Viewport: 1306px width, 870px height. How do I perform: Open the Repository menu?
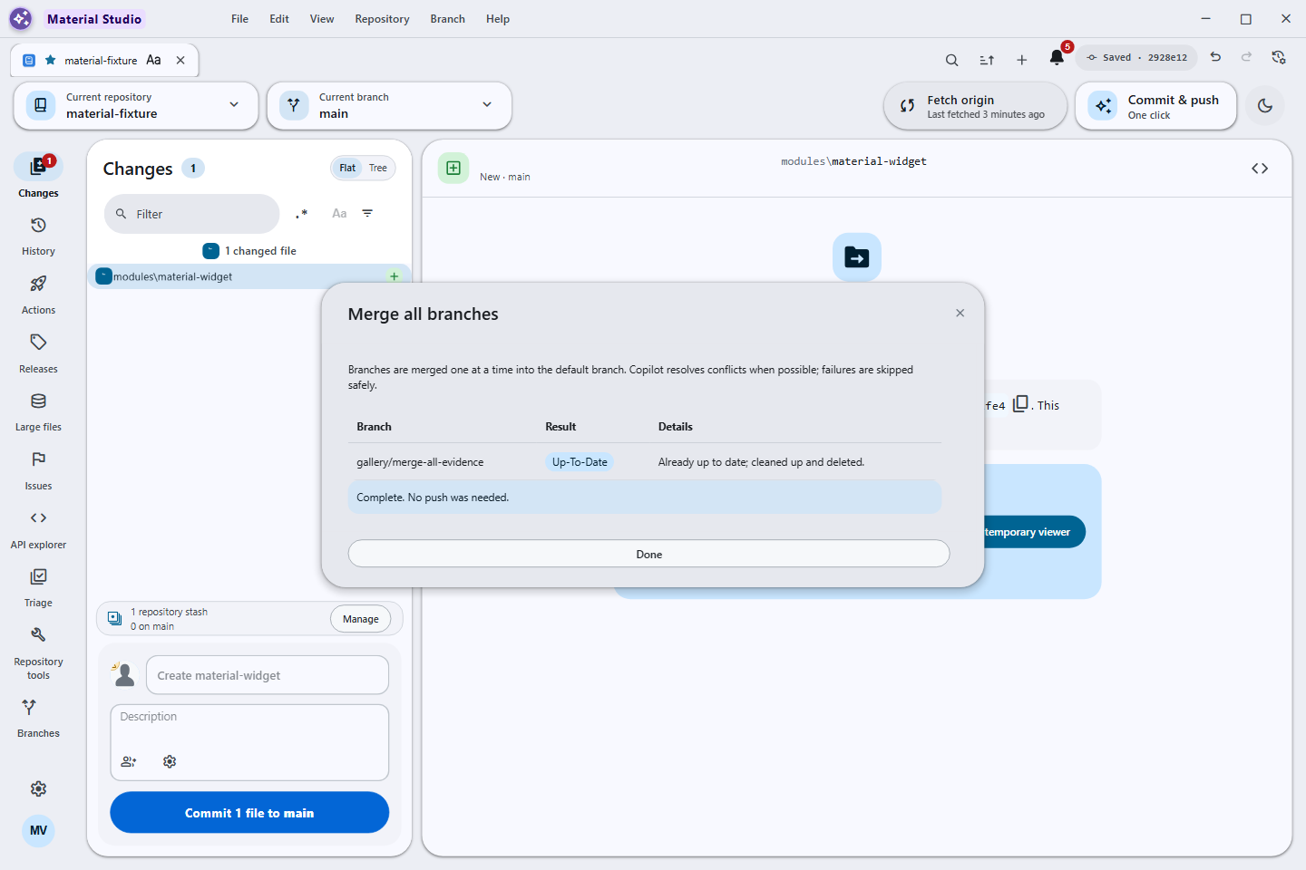[382, 19]
